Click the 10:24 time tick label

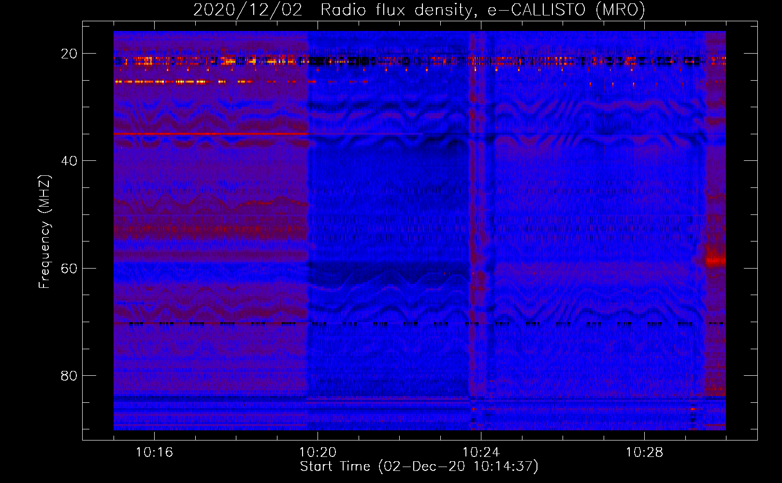pos(481,453)
